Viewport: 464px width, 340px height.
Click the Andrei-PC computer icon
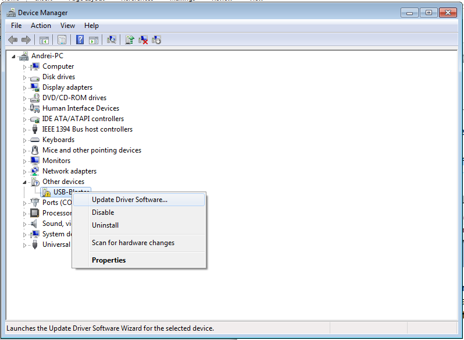(24, 56)
